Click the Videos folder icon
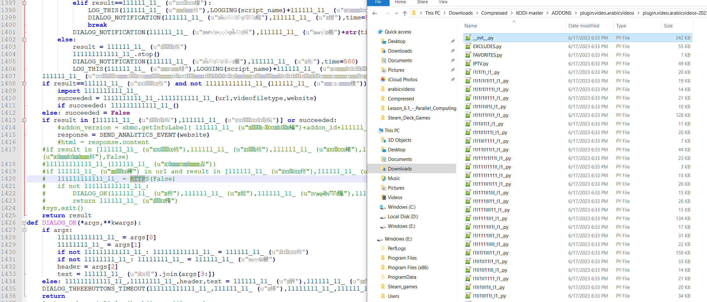This screenshot has width=707, height=302. 383,198
